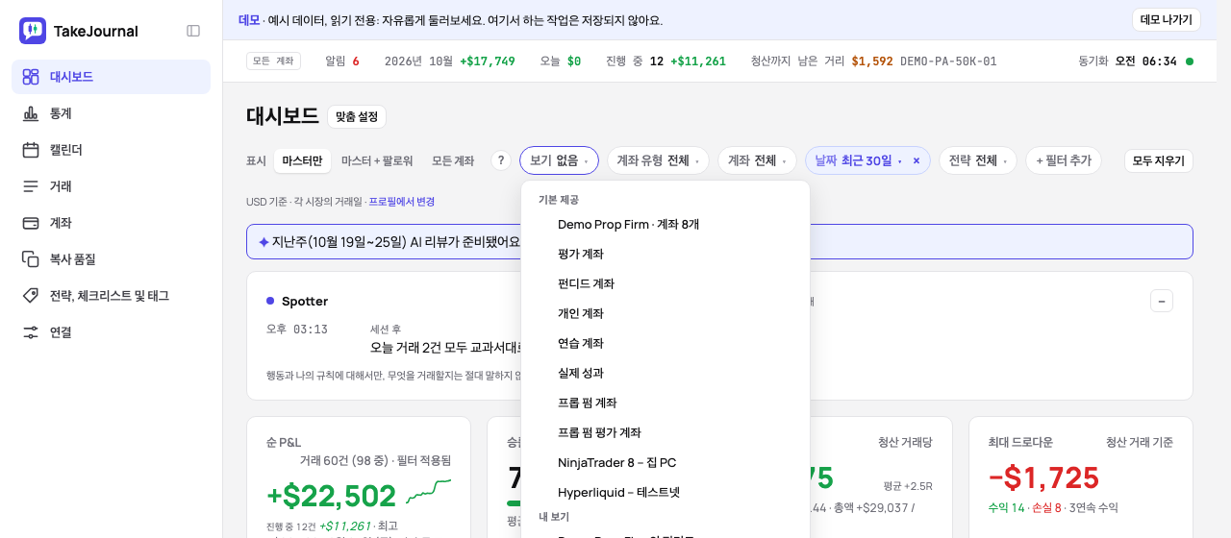Viewport: 1231px width, 538px height.
Task: Open 통계 in the sidebar
Action: click(x=111, y=113)
